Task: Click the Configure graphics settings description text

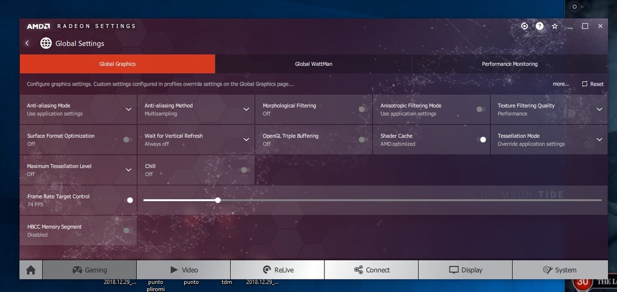Action: pyautogui.click(x=161, y=84)
